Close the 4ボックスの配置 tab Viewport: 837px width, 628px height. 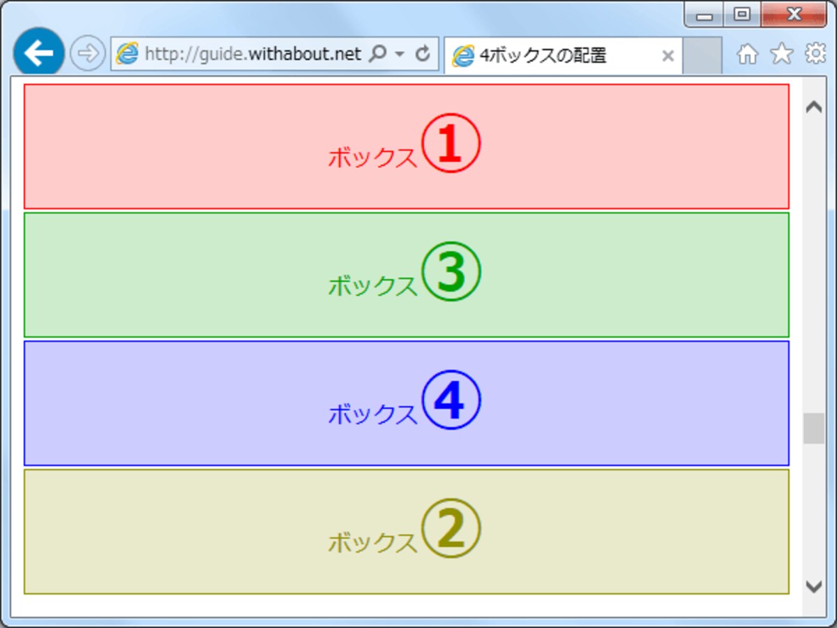coord(668,57)
